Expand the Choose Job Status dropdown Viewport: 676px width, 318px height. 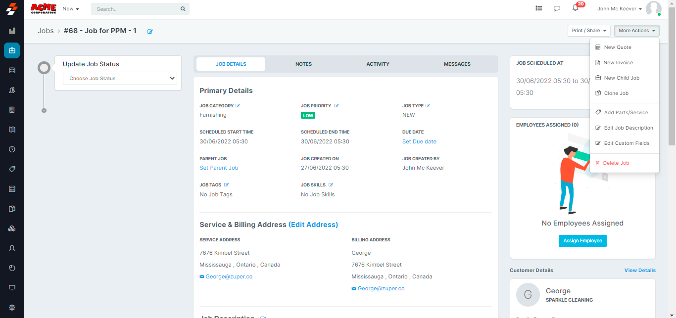pyautogui.click(x=120, y=78)
